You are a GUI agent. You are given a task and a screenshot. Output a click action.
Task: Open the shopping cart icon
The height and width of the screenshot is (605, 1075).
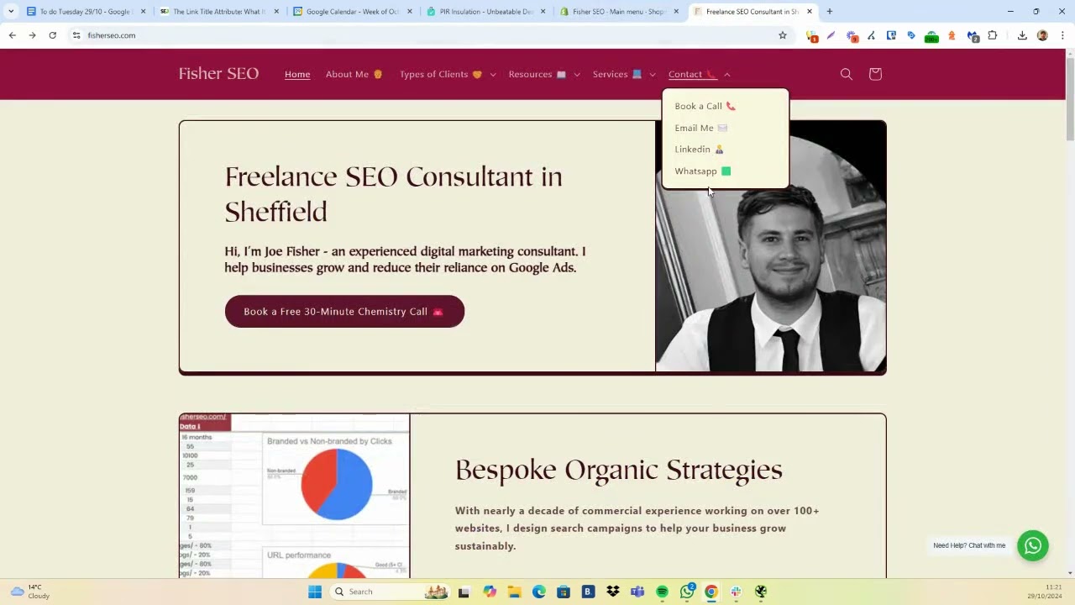(875, 74)
